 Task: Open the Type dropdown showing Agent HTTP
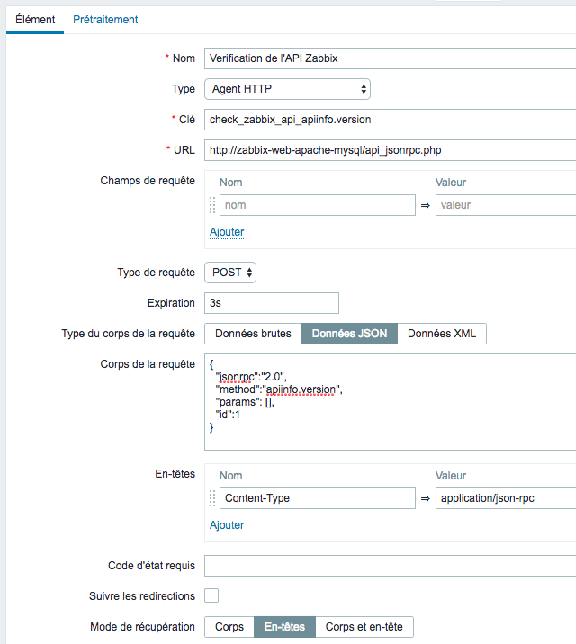pos(288,89)
